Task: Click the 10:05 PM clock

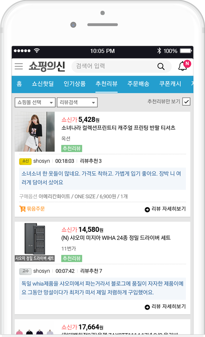Action: pyautogui.click(x=102, y=51)
